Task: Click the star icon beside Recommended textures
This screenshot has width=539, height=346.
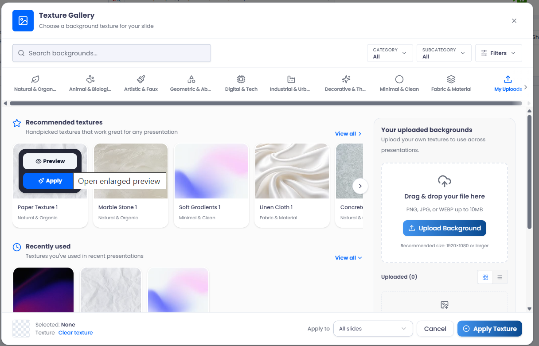Action: coord(17,123)
